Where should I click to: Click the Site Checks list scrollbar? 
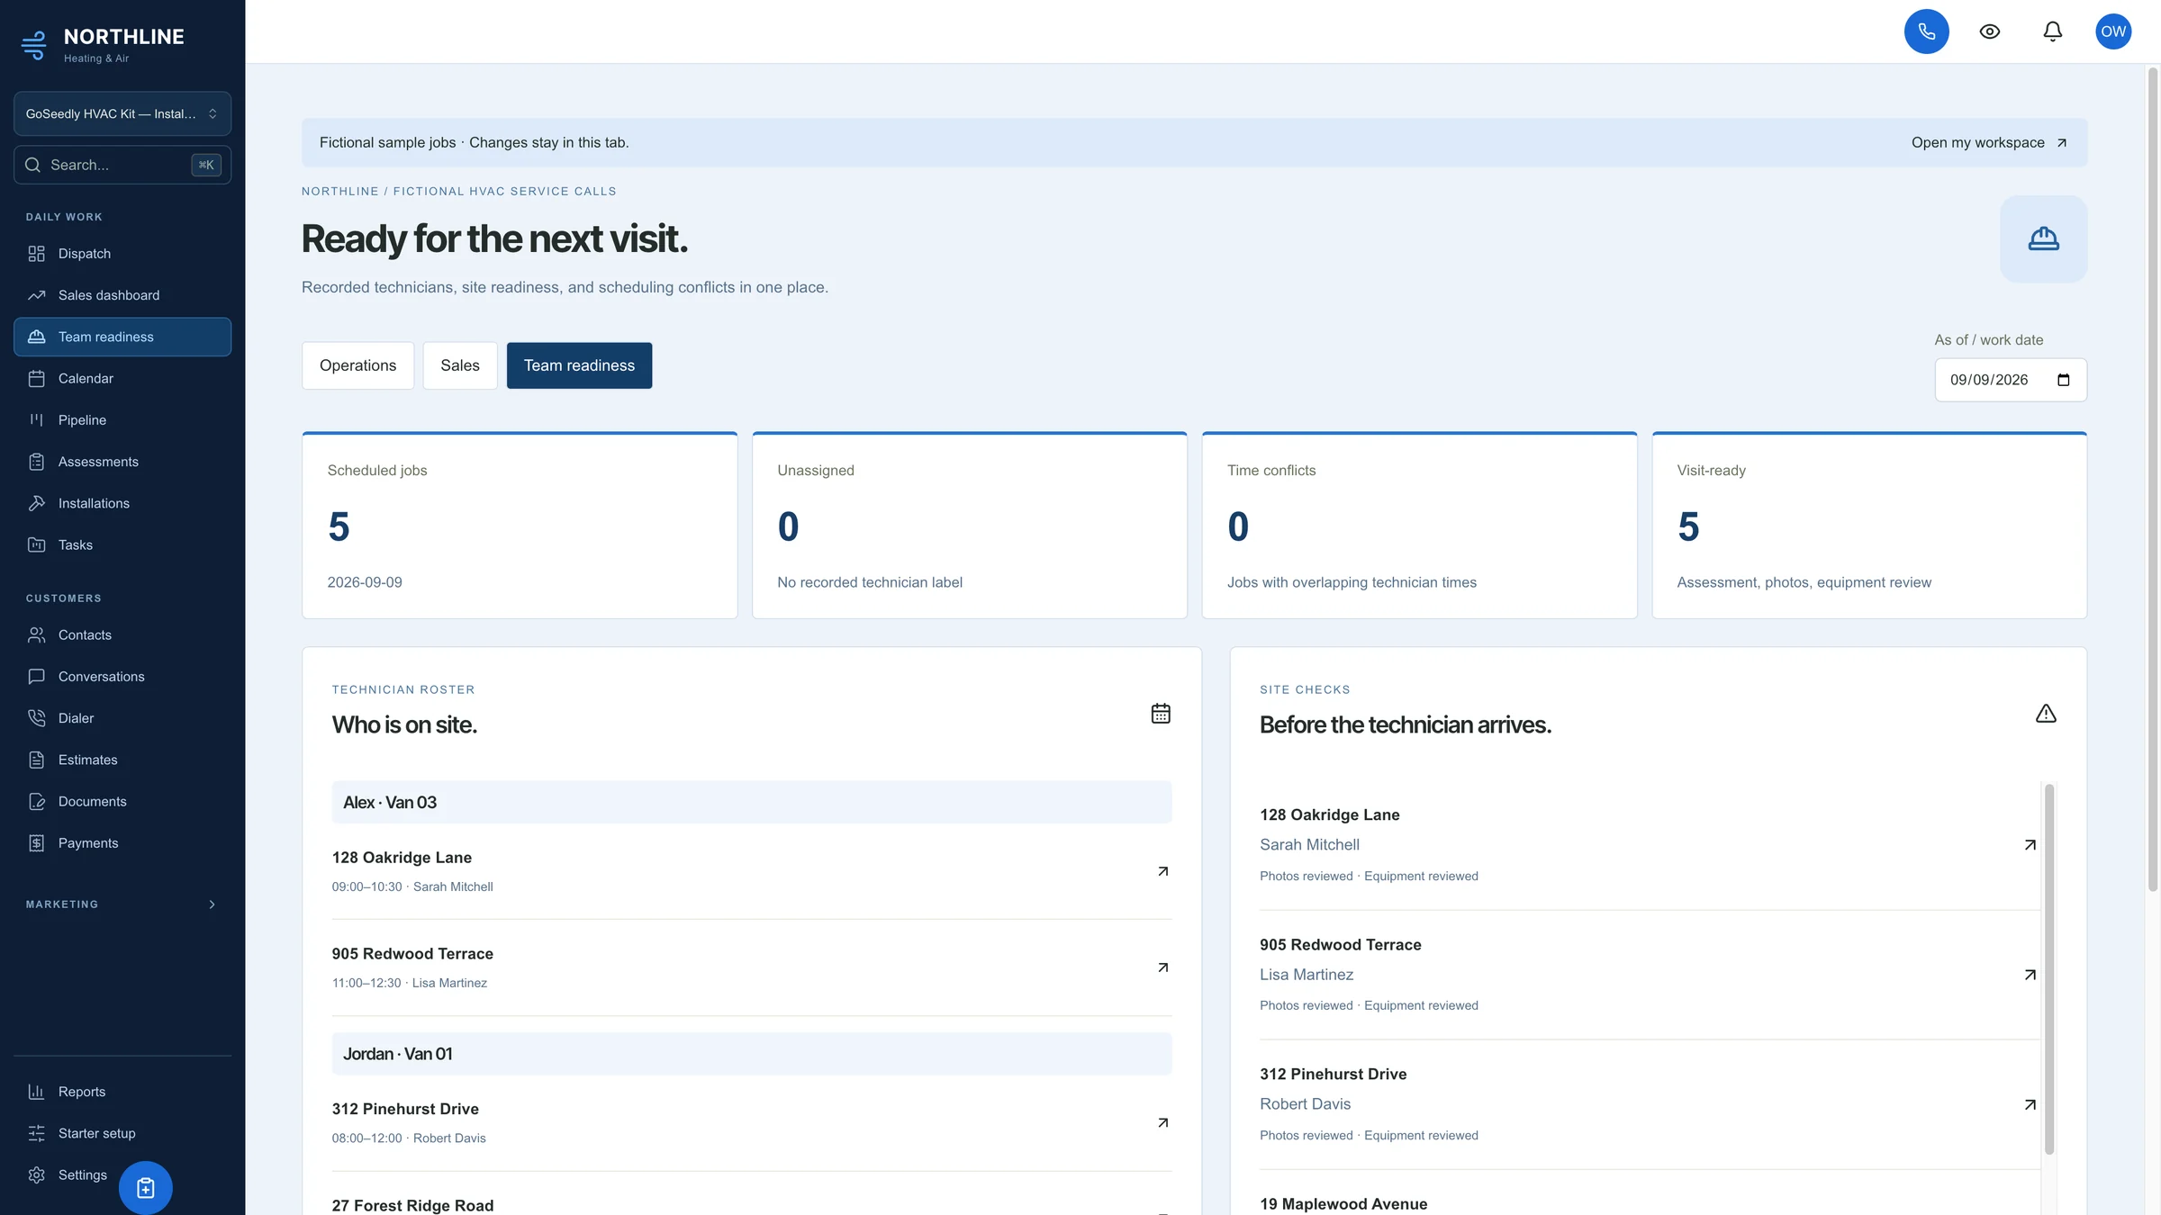pos(2048,968)
